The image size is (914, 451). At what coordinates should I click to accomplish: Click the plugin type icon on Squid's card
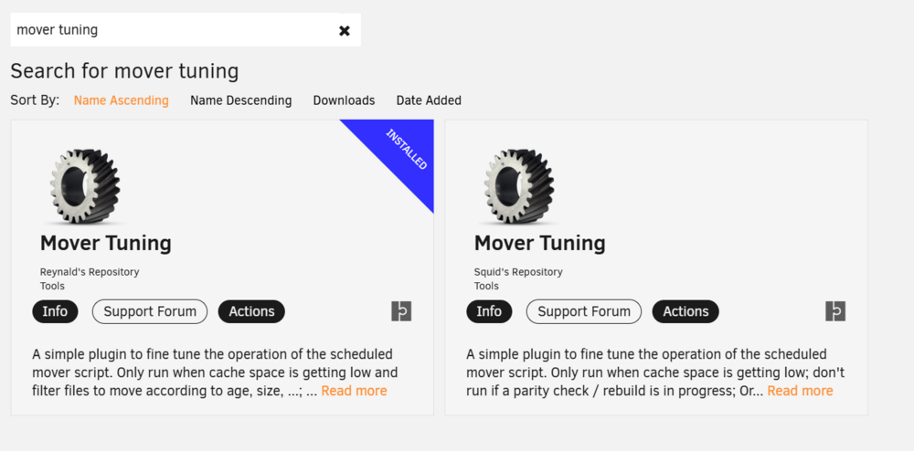tap(835, 311)
